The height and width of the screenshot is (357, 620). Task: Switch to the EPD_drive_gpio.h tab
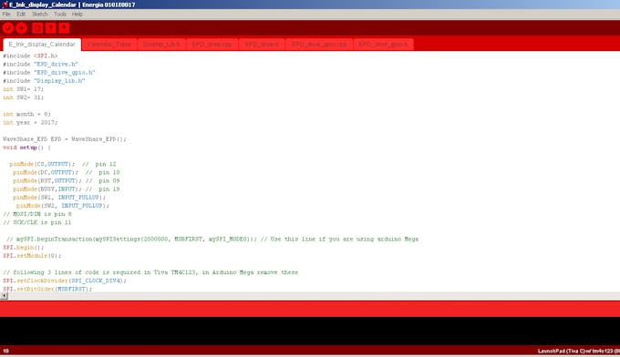tap(383, 45)
